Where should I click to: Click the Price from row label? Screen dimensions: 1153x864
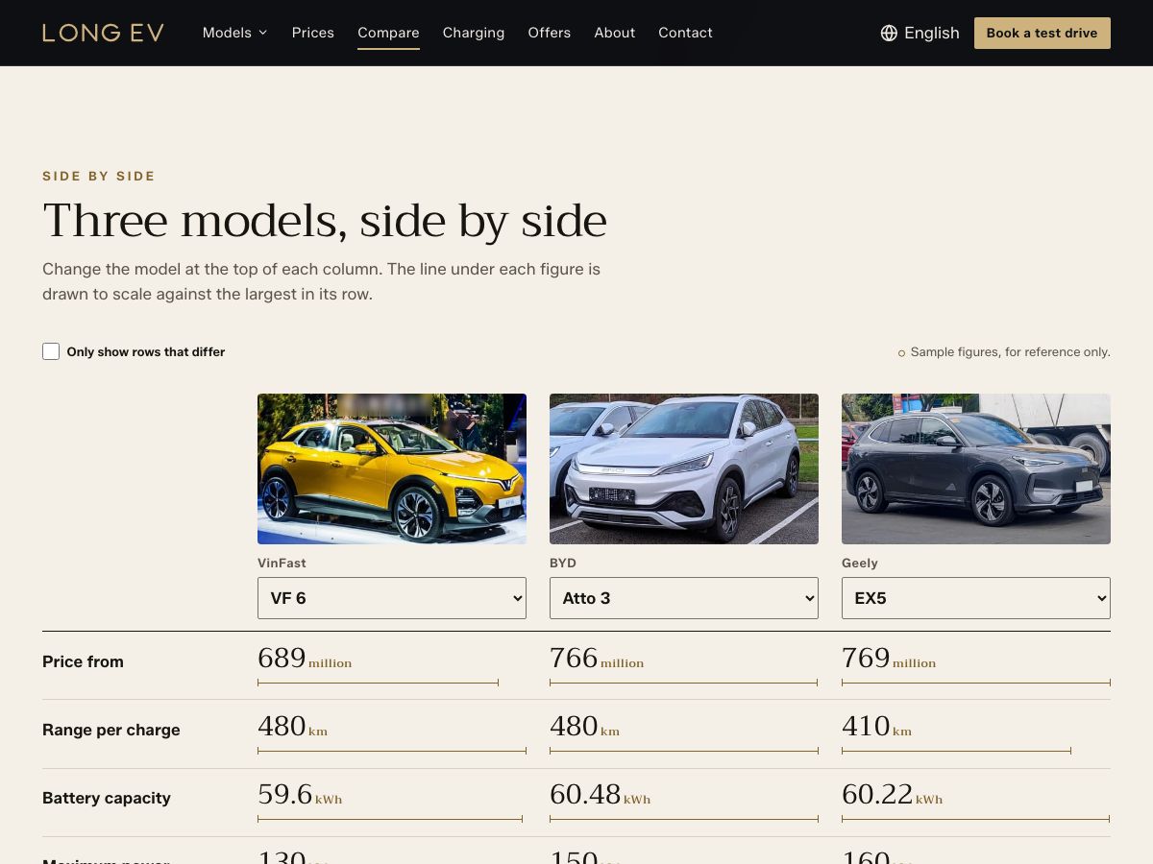(x=83, y=661)
